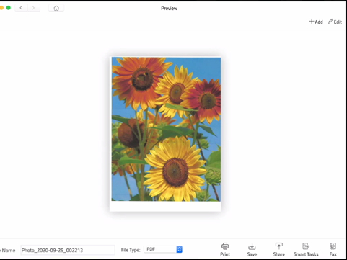Screen dimensions: 347x260
Task: Add another scan page
Action: point(316,22)
